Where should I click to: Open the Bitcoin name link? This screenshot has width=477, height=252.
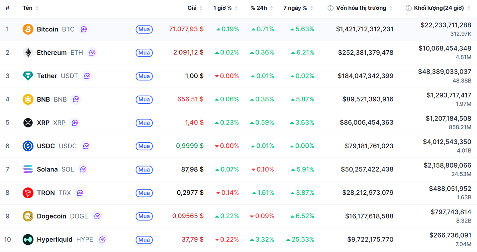(48, 29)
